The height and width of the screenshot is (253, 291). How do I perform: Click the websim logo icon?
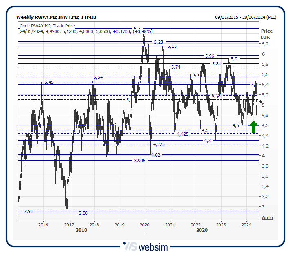[130, 246]
